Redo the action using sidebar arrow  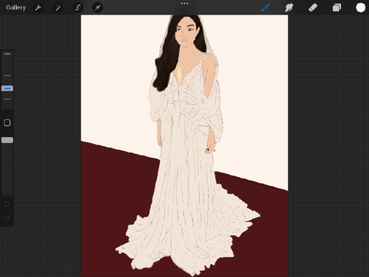point(7,219)
